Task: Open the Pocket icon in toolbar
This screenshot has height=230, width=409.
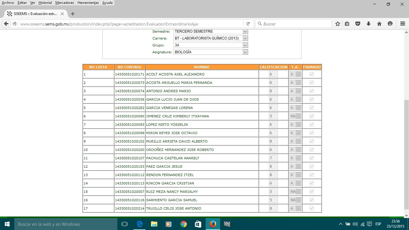Action: point(358,24)
